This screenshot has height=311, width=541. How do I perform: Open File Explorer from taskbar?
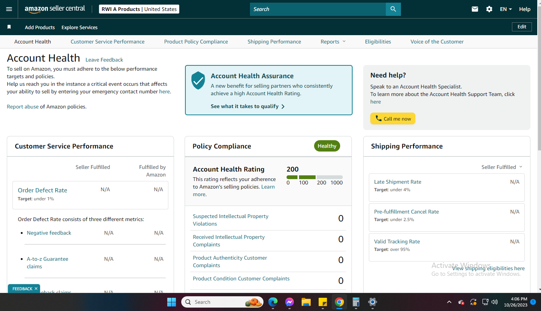pos(306,302)
